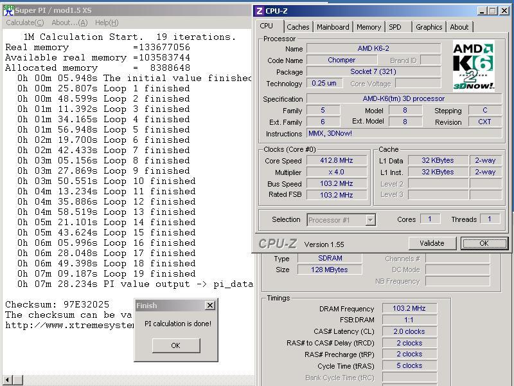Click the Rated FSB value 103.2 MHz
This screenshot has height=386, width=514.
pyautogui.click(x=337, y=195)
